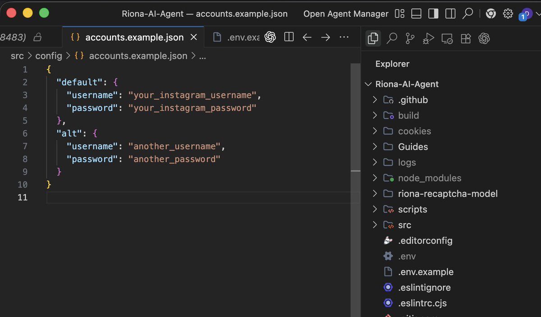Click the "another_username" string value
Image resolution: width=541 pixels, height=317 pixels.
174,147
